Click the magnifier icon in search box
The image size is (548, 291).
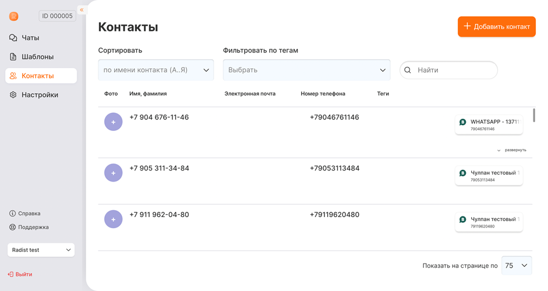pyautogui.click(x=408, y=70)
